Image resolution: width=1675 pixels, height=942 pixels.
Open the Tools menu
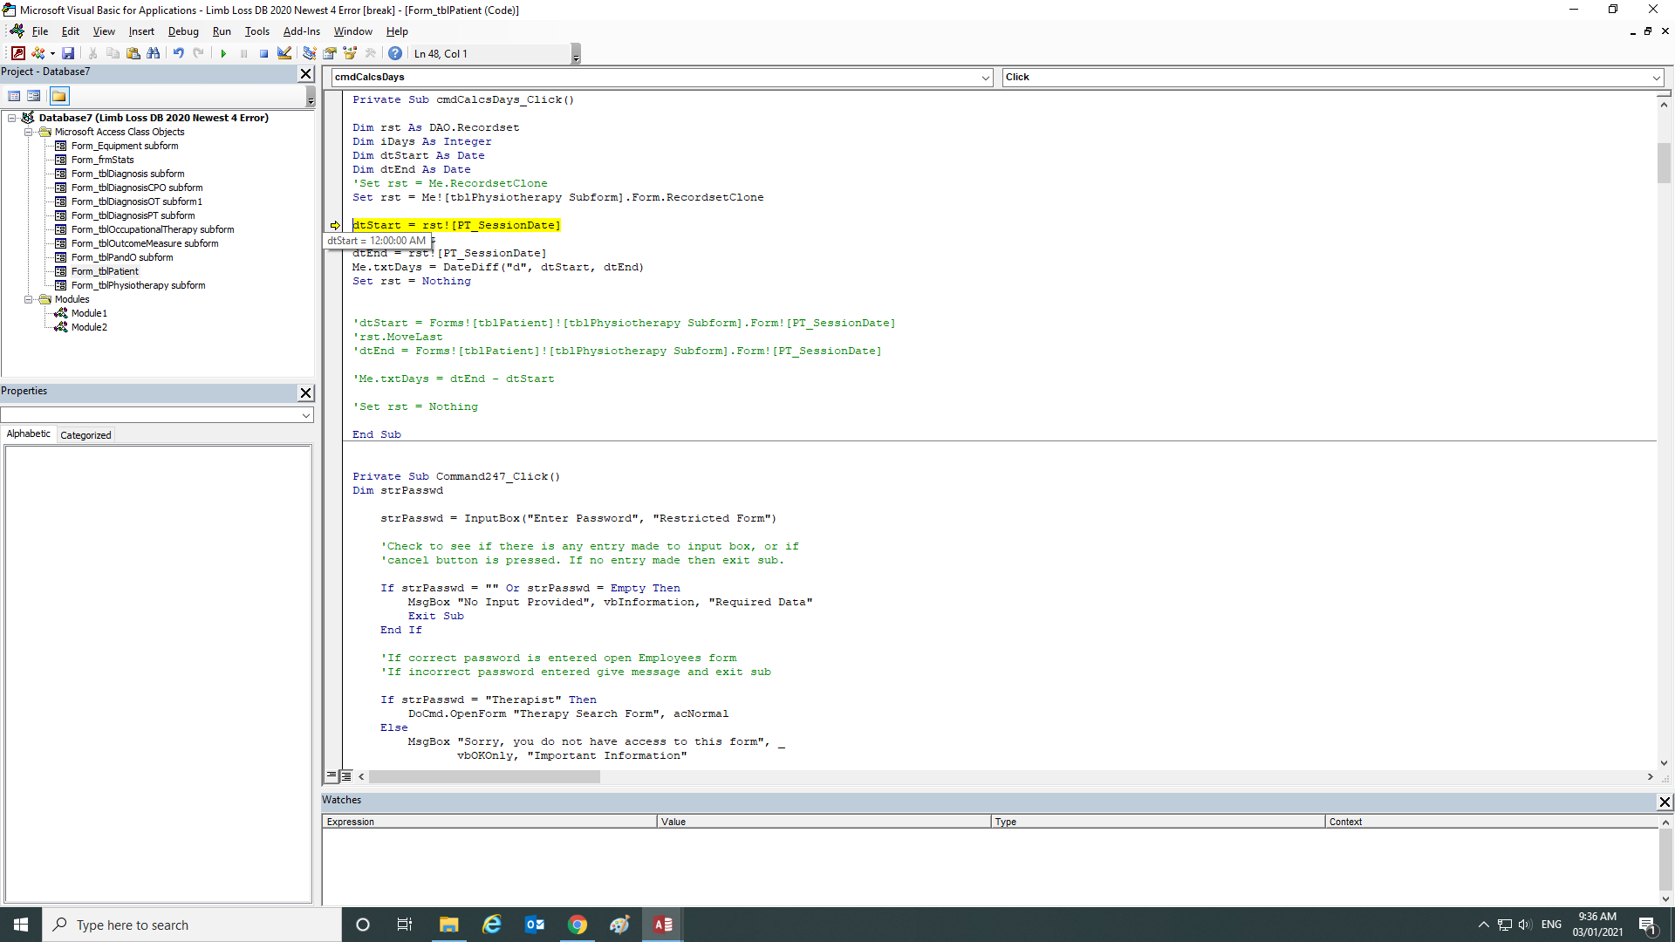tap(257, 31)
